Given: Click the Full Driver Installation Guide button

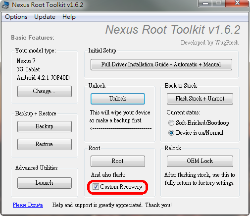Looking at the screenshot, I should (161, 64).
